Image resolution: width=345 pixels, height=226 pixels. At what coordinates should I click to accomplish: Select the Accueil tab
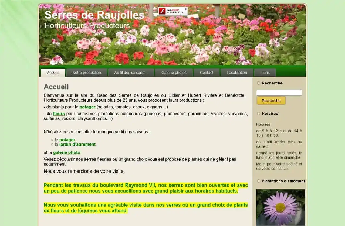[x=53, y=72]
